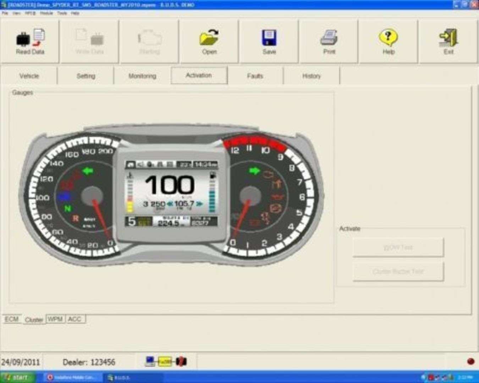The image size is (479, 383).
Task: Open the File menu
Action: click(5, 13)
